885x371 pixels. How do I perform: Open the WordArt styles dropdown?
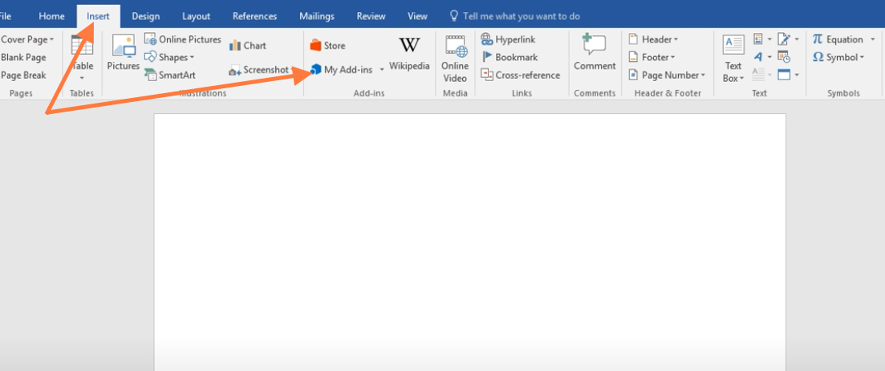point(761,56)
